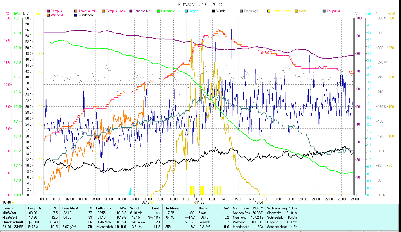Click the Temp. A. min legend color box
401x232 pixels.
[76, 11]
